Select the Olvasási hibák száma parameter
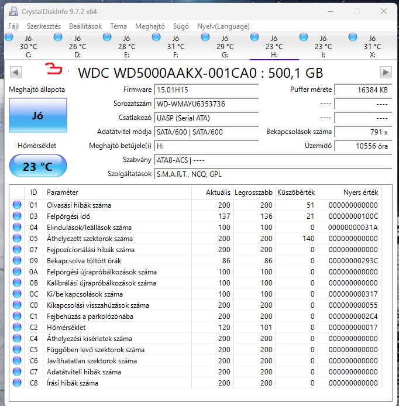399x406 pixels. [79, 205]
